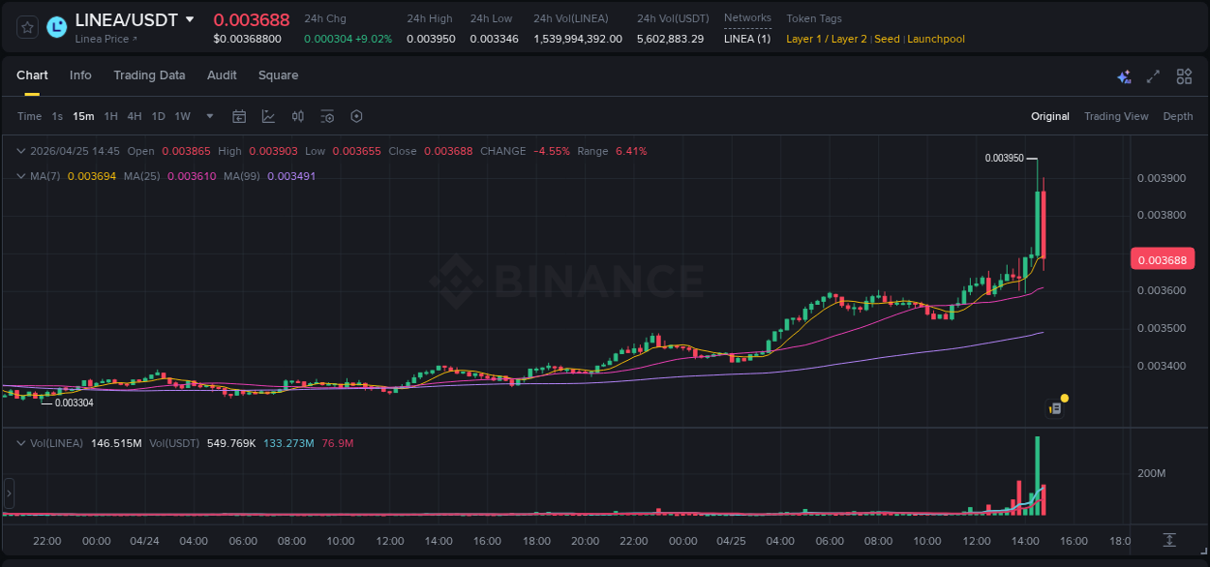Reset chart scale icon at bottom right
The width and height of the screenshot is (1210, 567).
[x=1169, y=539]
